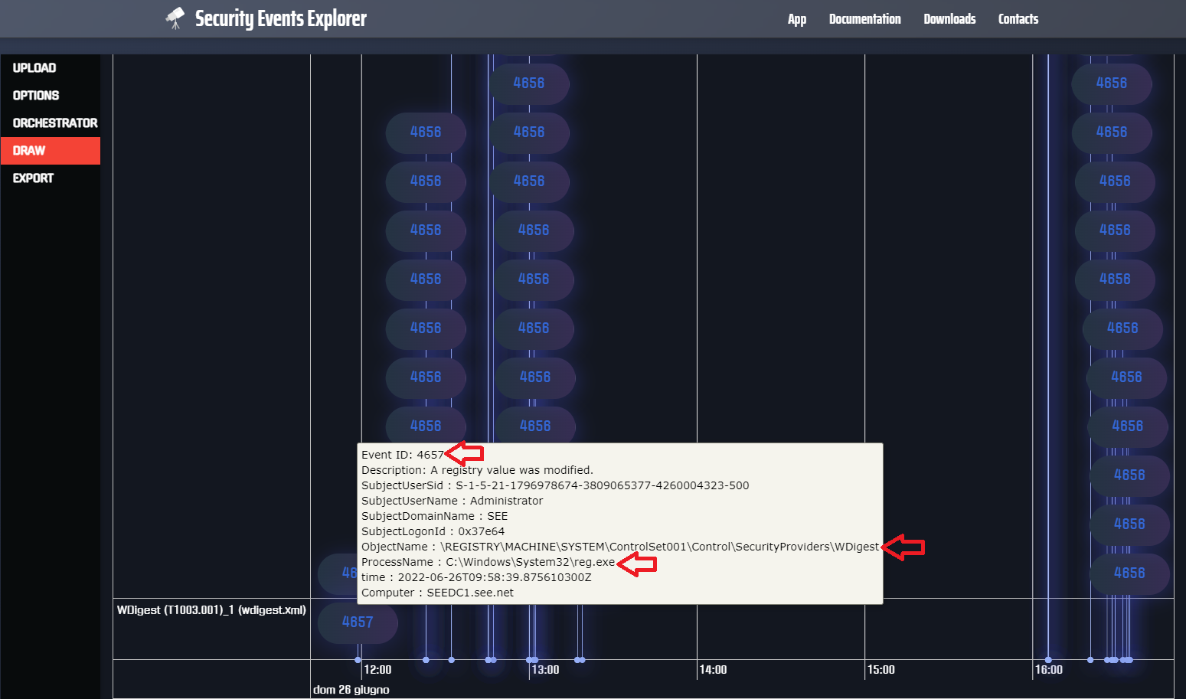Go to the Documentation page
The height and width of the screenshot is (699, 1186).
[x=864, y=19]
